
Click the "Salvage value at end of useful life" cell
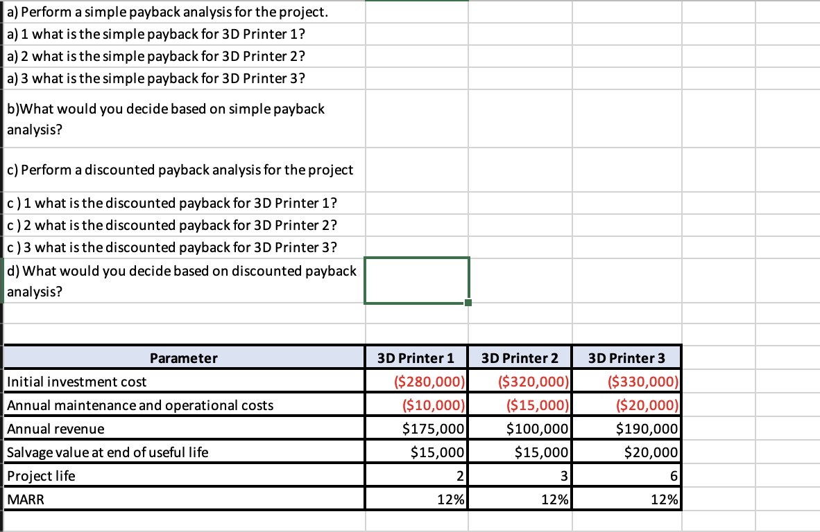pos(183,452)
